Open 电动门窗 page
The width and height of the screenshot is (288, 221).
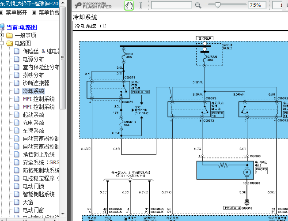[33, 210]
